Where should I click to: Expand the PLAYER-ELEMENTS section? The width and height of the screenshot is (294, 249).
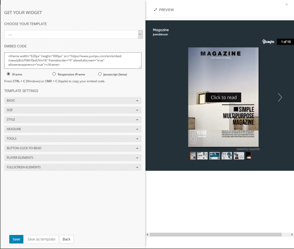pos(73,158)
